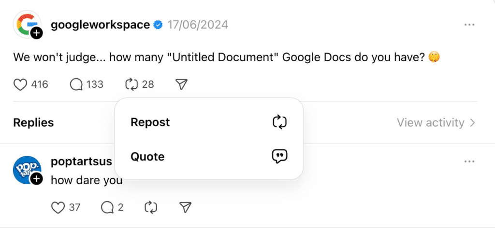Repost the poptartsus reply
Image resolution: width=495 pixels, height=228 pixels.
coord(151,208)
